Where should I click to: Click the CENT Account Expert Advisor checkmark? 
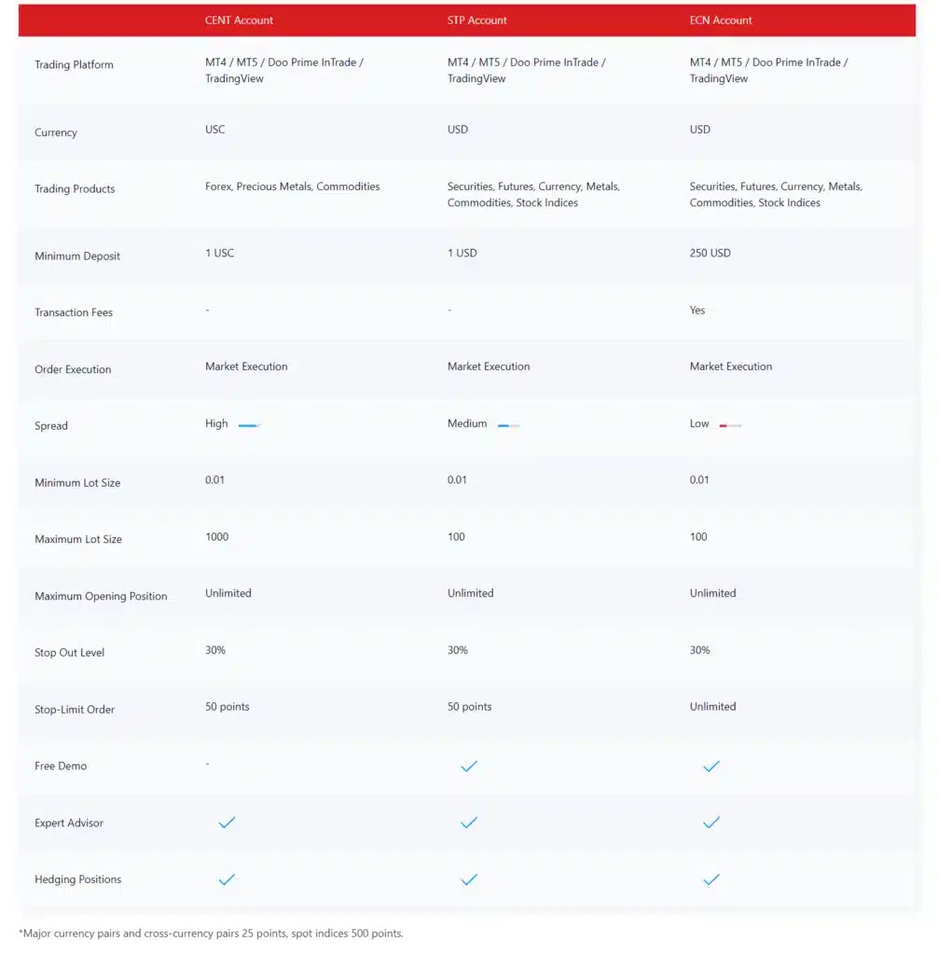tap(227, 823)
